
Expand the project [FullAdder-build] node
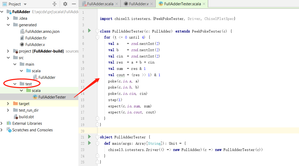(x=8, y=51)
